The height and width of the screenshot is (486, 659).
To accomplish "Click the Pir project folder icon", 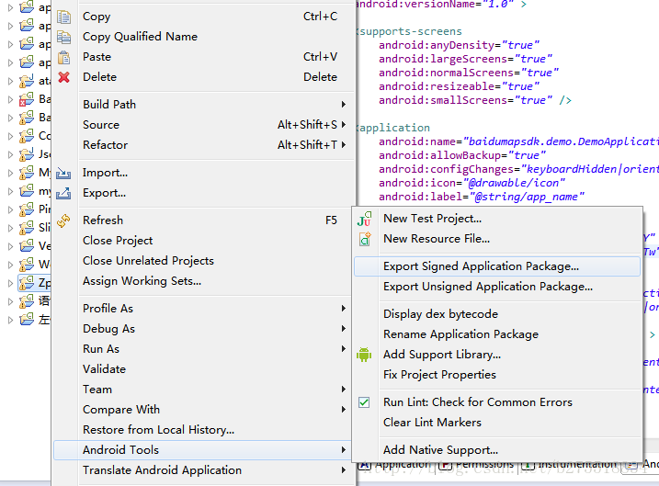I will (x=27, y=209).
